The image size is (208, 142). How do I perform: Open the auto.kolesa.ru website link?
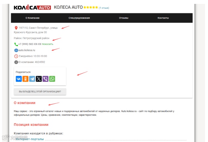coord(27,50)
